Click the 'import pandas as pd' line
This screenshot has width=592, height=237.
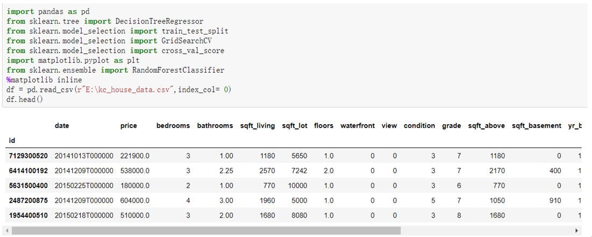coord(48,11)
